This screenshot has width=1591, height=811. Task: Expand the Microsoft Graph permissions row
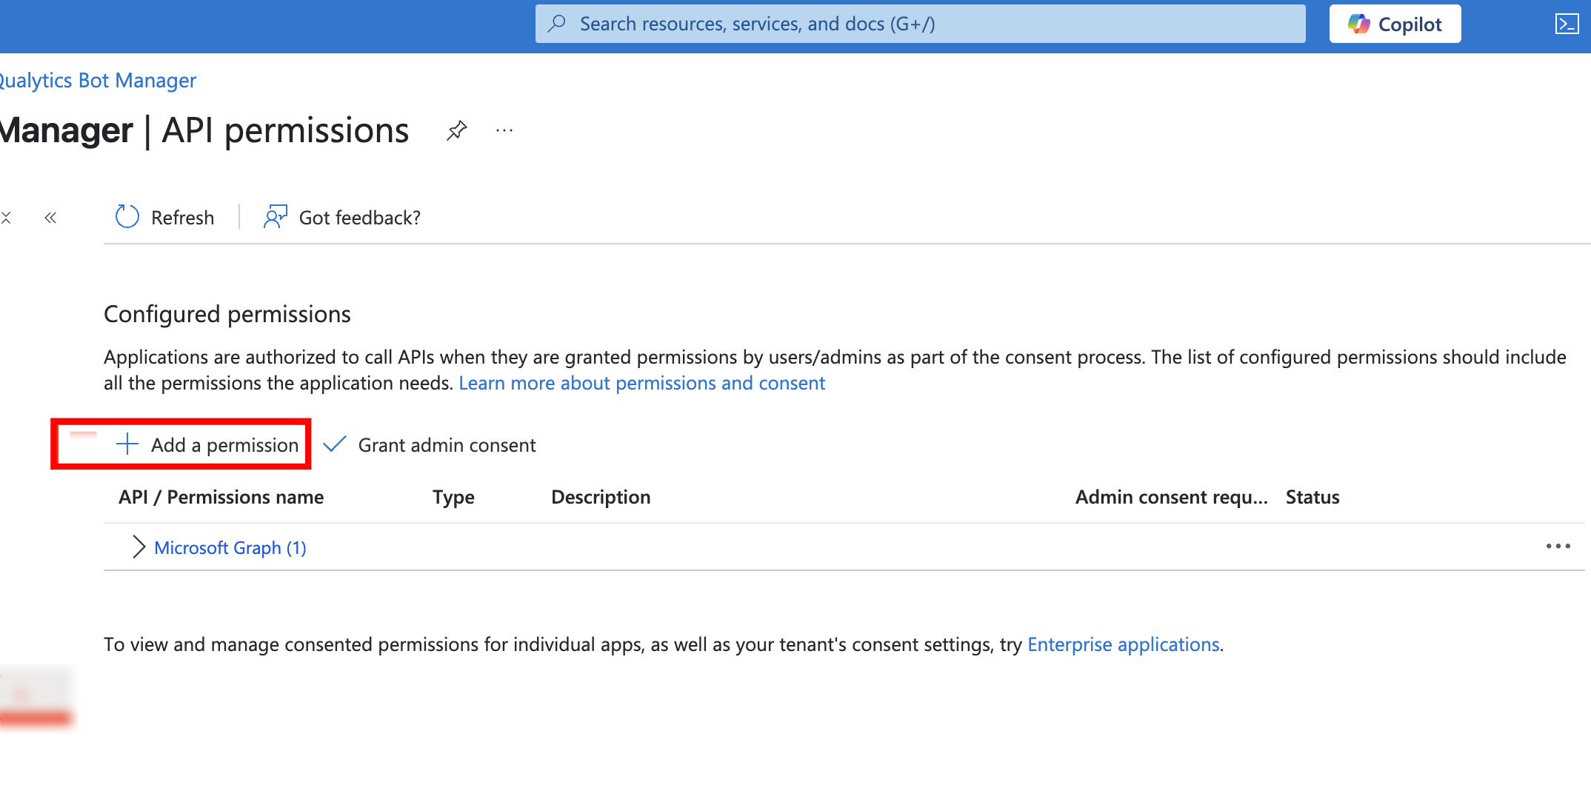[138, 547]
